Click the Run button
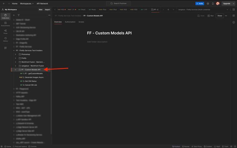 point(210,16)
